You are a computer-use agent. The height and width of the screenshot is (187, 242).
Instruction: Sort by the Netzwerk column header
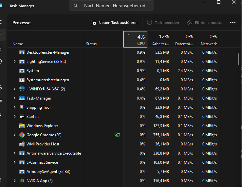pos(207,39)
